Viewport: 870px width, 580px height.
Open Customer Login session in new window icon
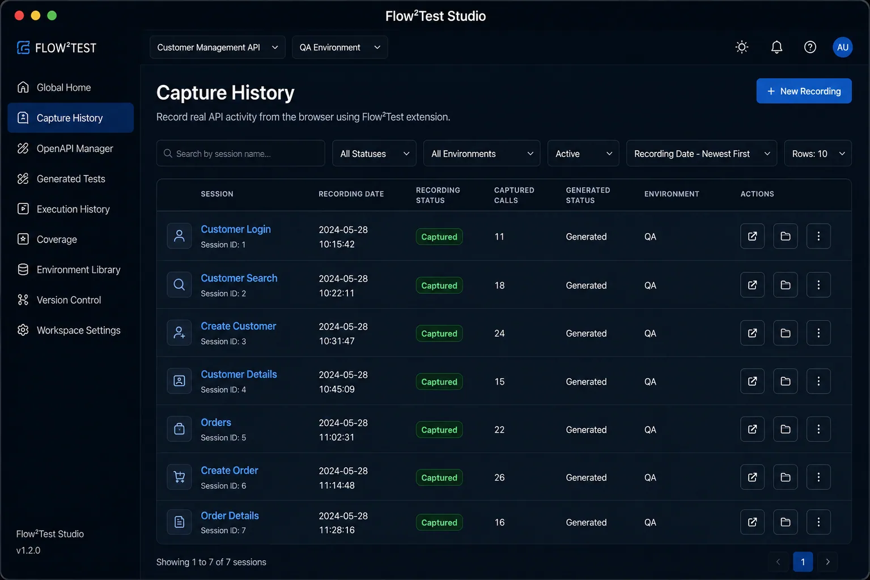click(x=752, y=236)
